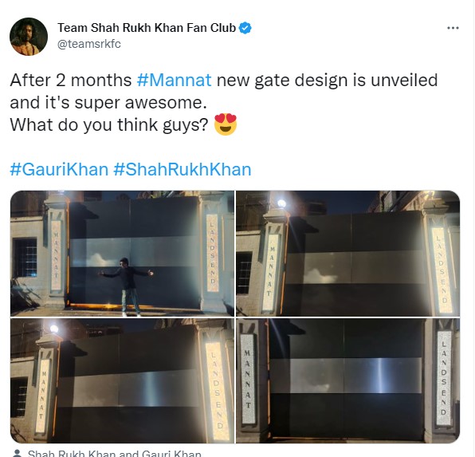The height and width of the screenshot is (457, 475).
Task: Click the heart-eyes emoji in the tweet
Action: 226,124
